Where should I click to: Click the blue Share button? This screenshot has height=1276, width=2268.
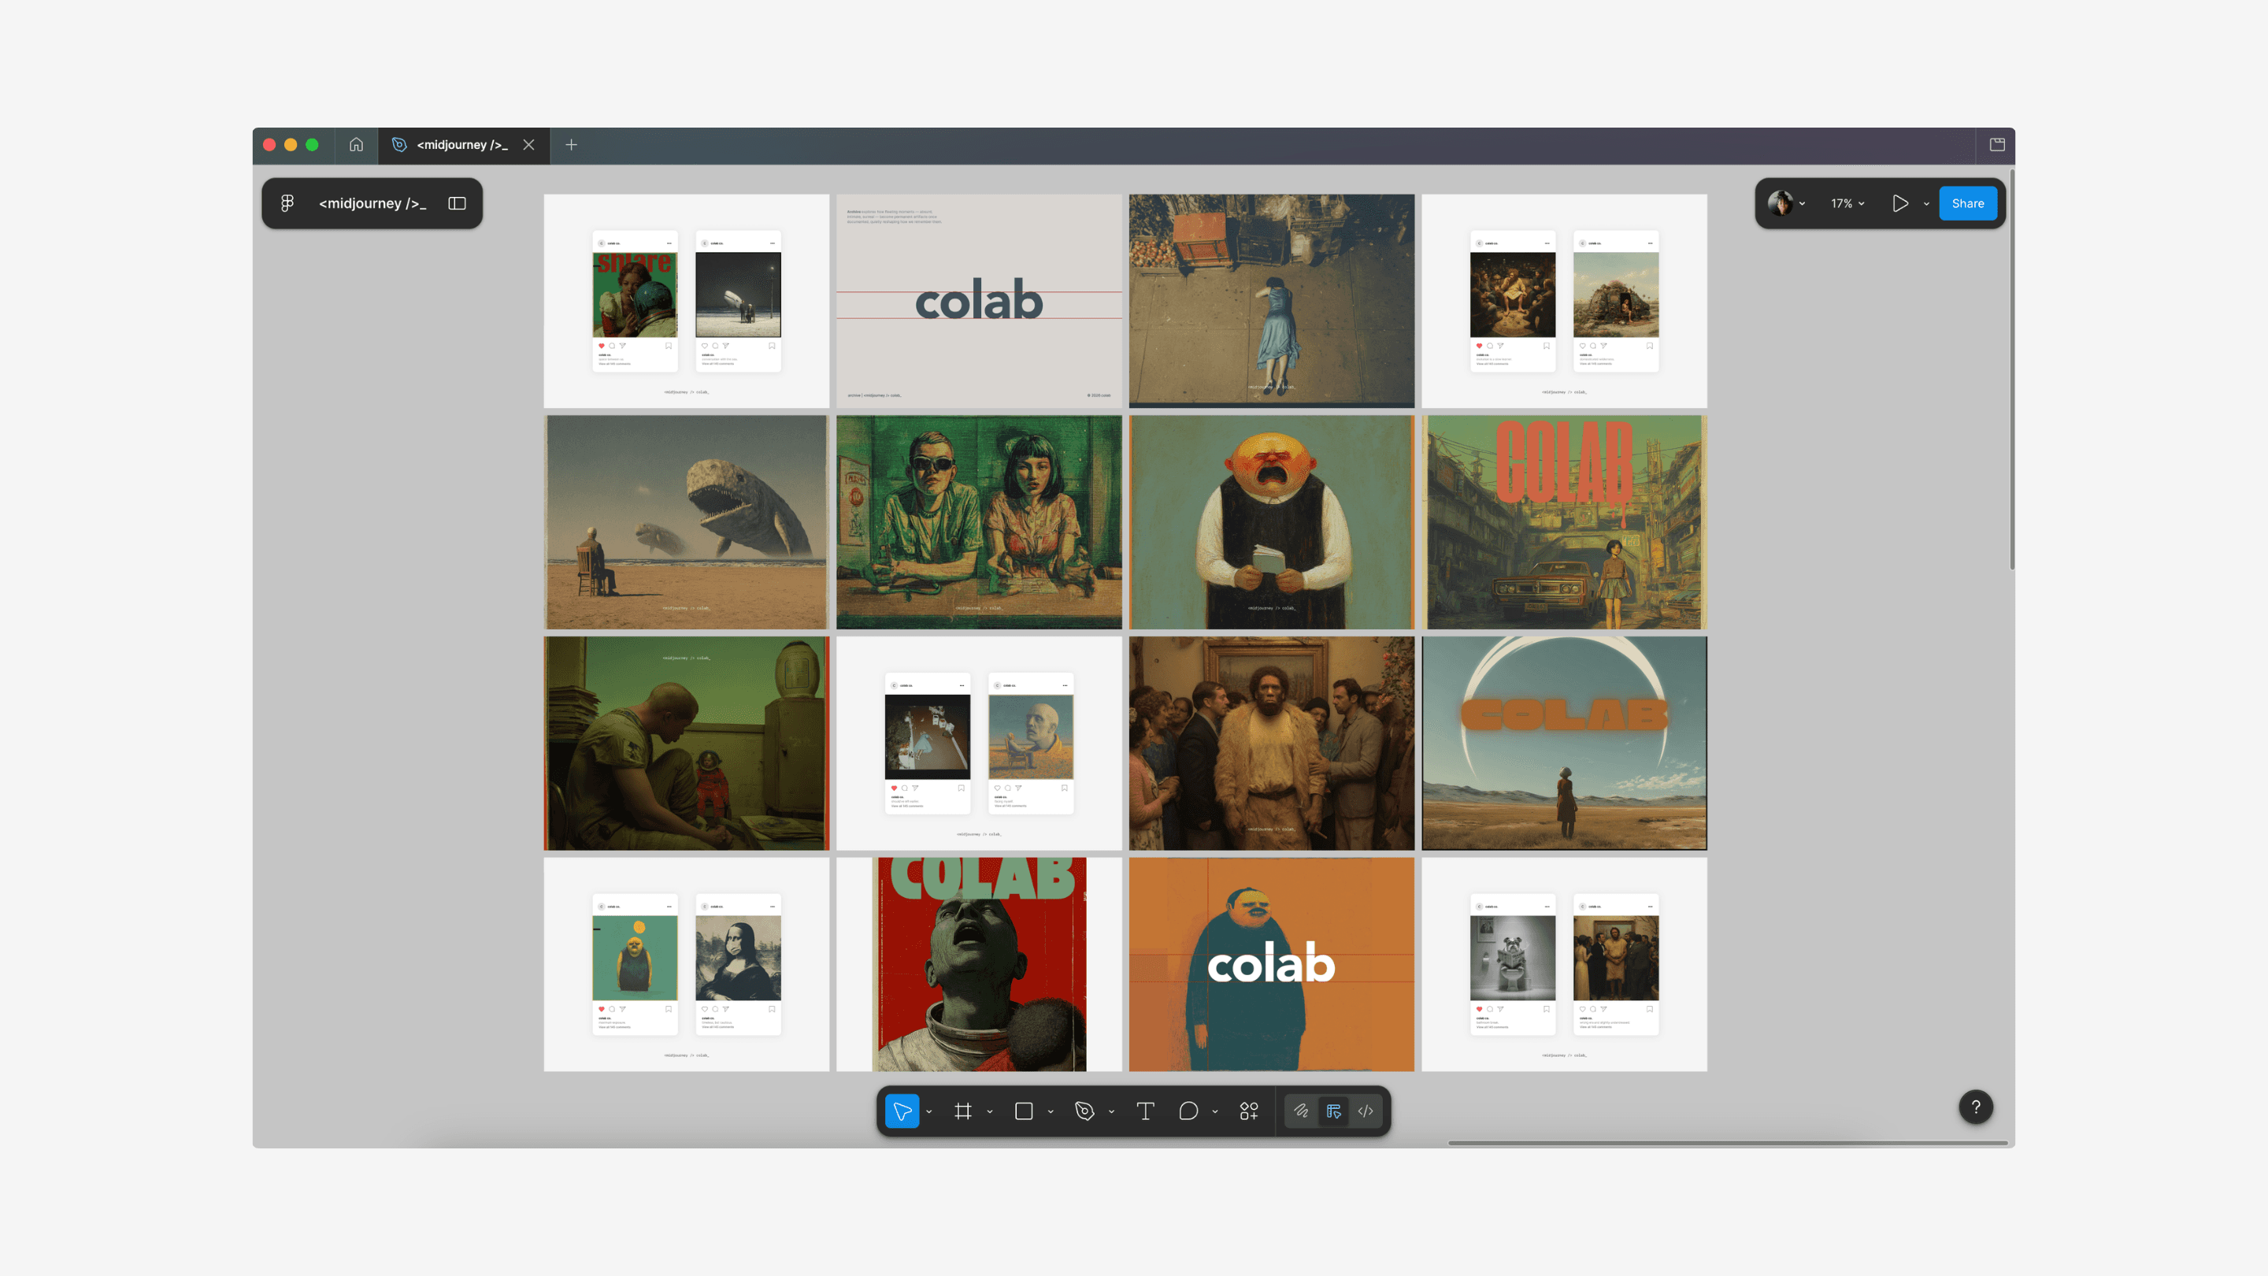click(1967, 203)
